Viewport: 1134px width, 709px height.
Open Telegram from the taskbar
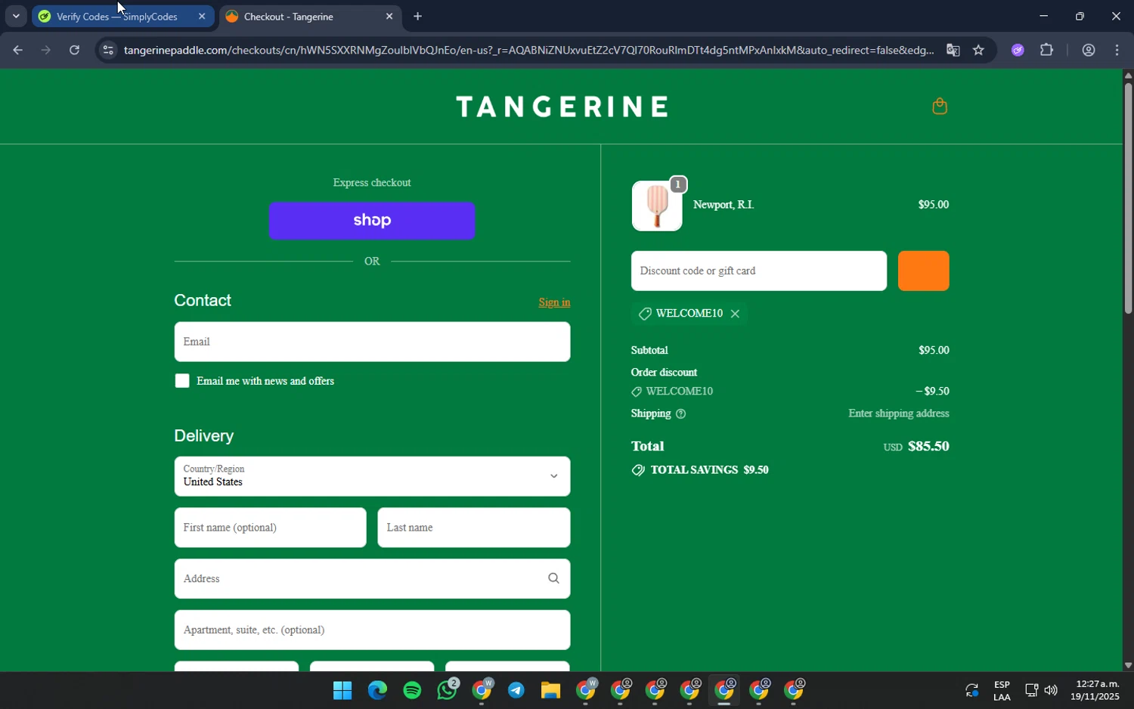(x=516, y=690)
